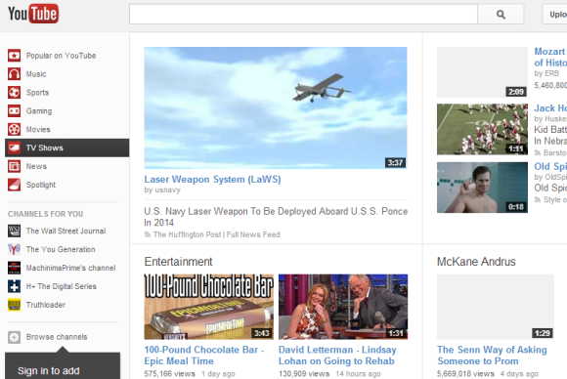Open the News newspaper icon

pos(14,166)
